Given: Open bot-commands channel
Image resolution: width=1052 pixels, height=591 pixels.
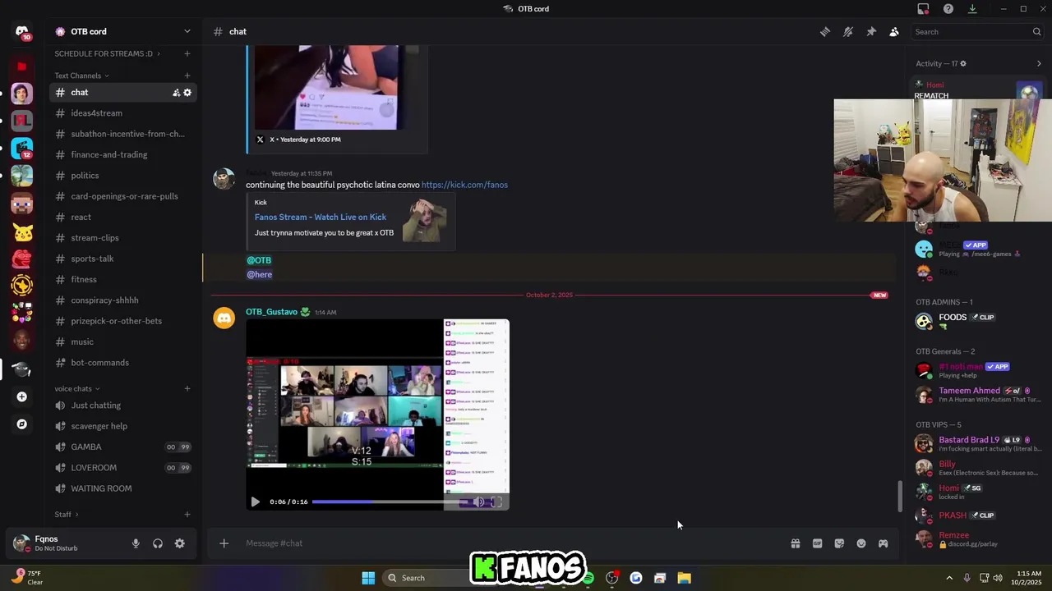Looking at the screenshot, I should tap(123, 363).
